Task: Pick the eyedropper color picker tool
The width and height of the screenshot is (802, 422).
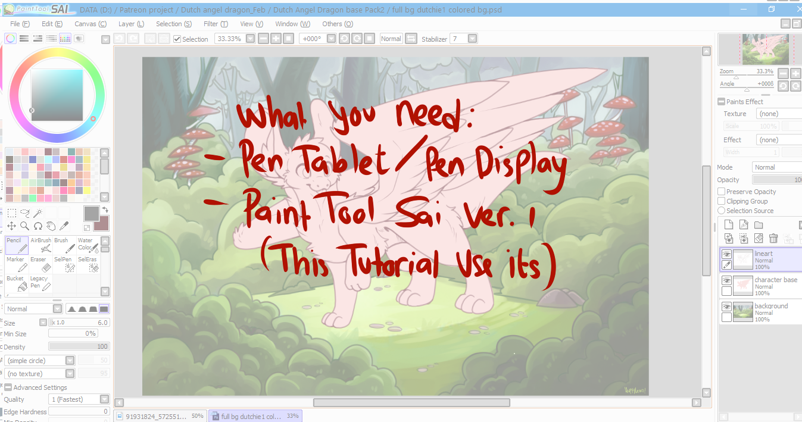Action: pyautogui.click(x=64, y=226)
